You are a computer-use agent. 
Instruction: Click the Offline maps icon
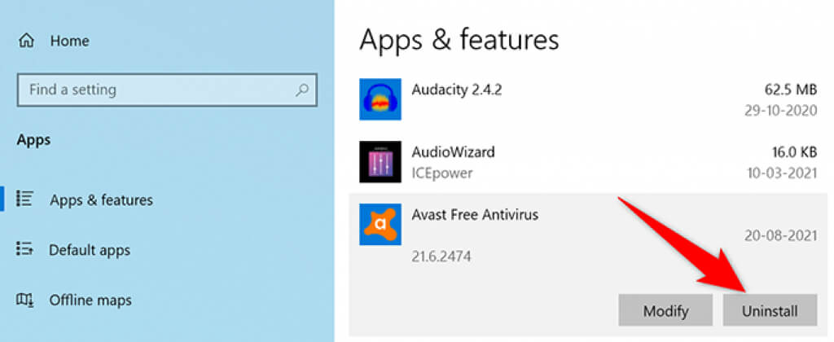coord(24,300)
